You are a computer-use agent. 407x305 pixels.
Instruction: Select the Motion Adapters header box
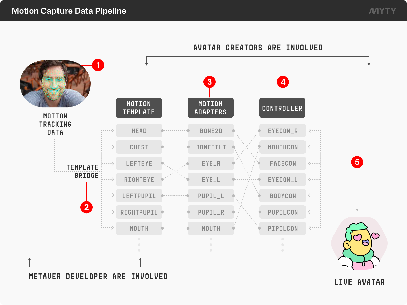click(211, 108)
